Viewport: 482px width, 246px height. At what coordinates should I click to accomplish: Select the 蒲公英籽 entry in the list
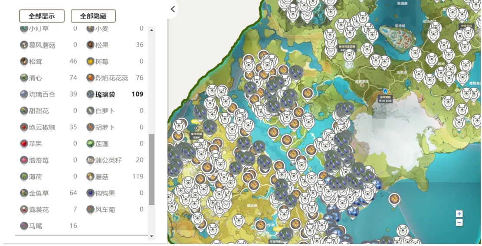pos(108,160)
